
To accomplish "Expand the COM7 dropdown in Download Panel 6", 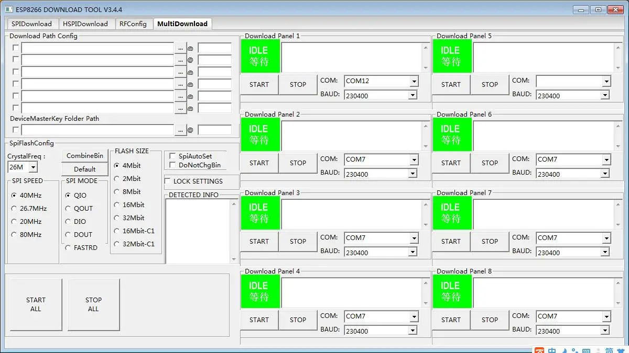I will 606,160.
